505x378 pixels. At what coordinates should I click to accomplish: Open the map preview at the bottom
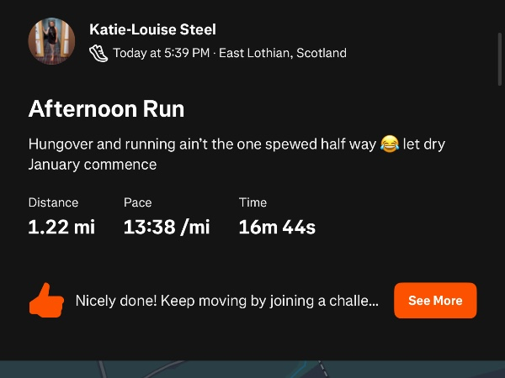click(x=252, y=370)
